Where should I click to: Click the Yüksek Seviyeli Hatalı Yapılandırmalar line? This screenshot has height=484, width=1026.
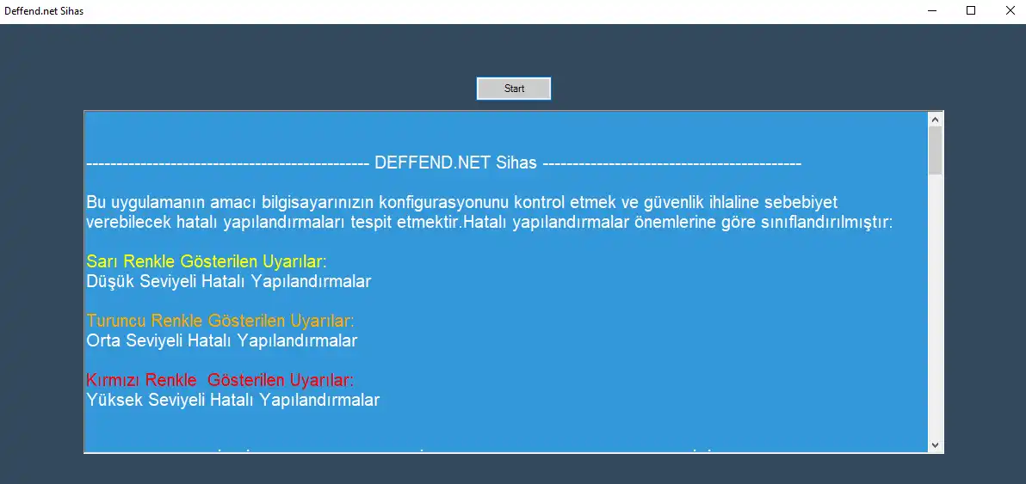[x=233, y=399]
